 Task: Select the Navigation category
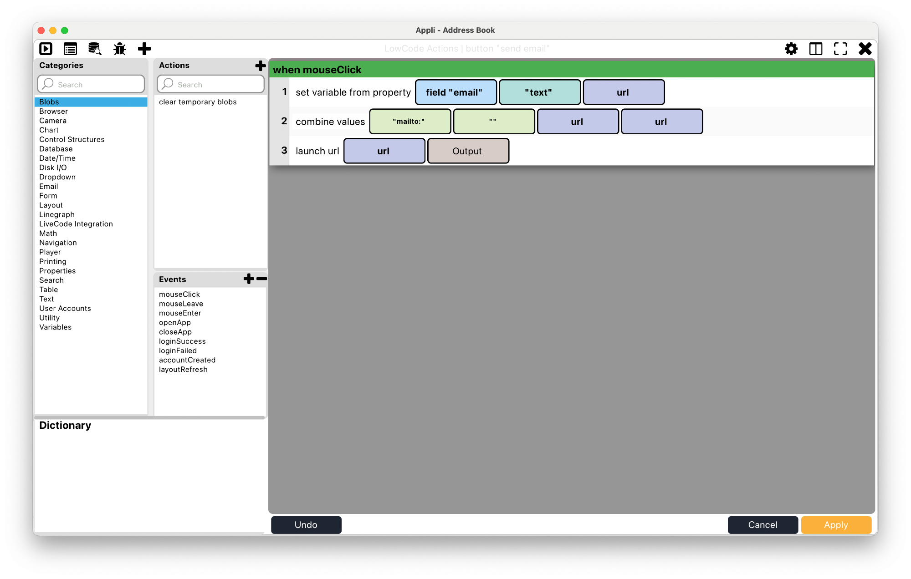click(58, 242)
